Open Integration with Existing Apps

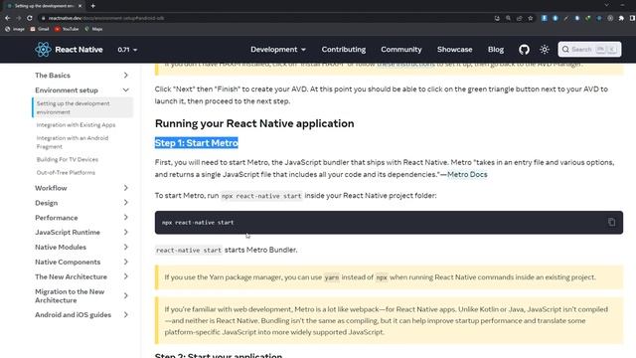tap(76, 125)
